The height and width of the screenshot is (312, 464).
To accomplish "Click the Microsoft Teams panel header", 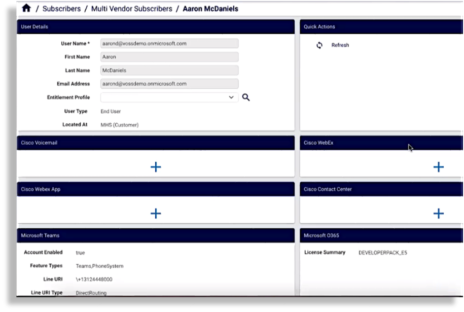I will pos(41,235).
